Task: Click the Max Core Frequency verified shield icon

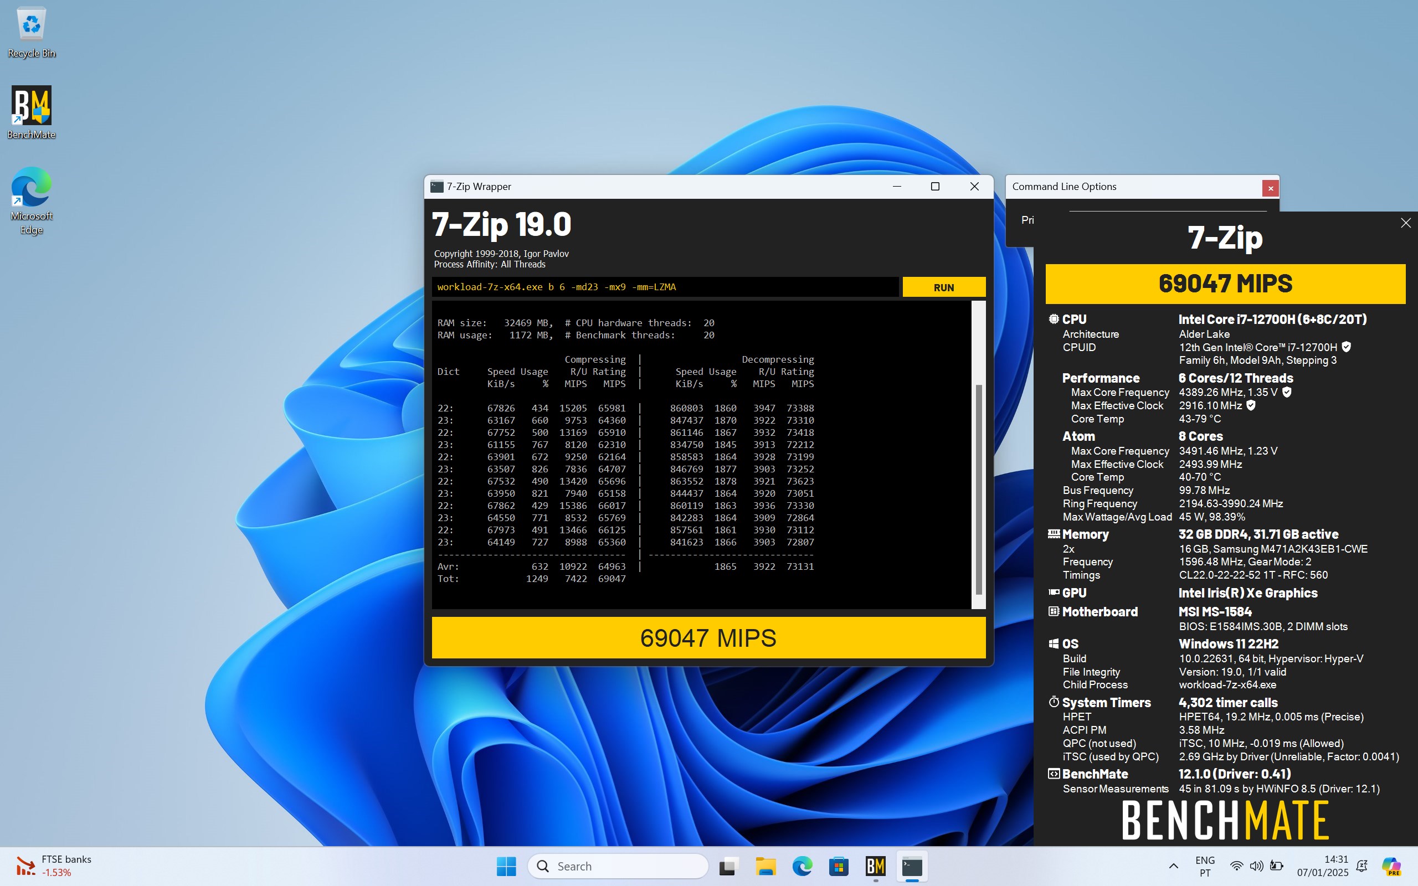Action: 1287,392
